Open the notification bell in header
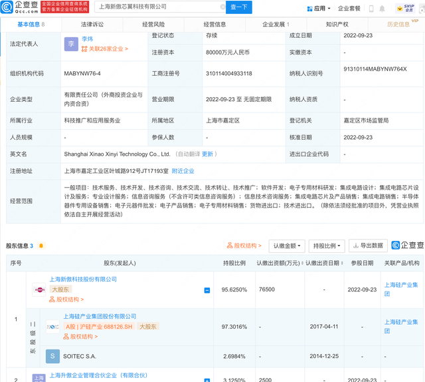The height and width of the screenshot is (382, 425). pyautogui.click(x=382, y=9)
